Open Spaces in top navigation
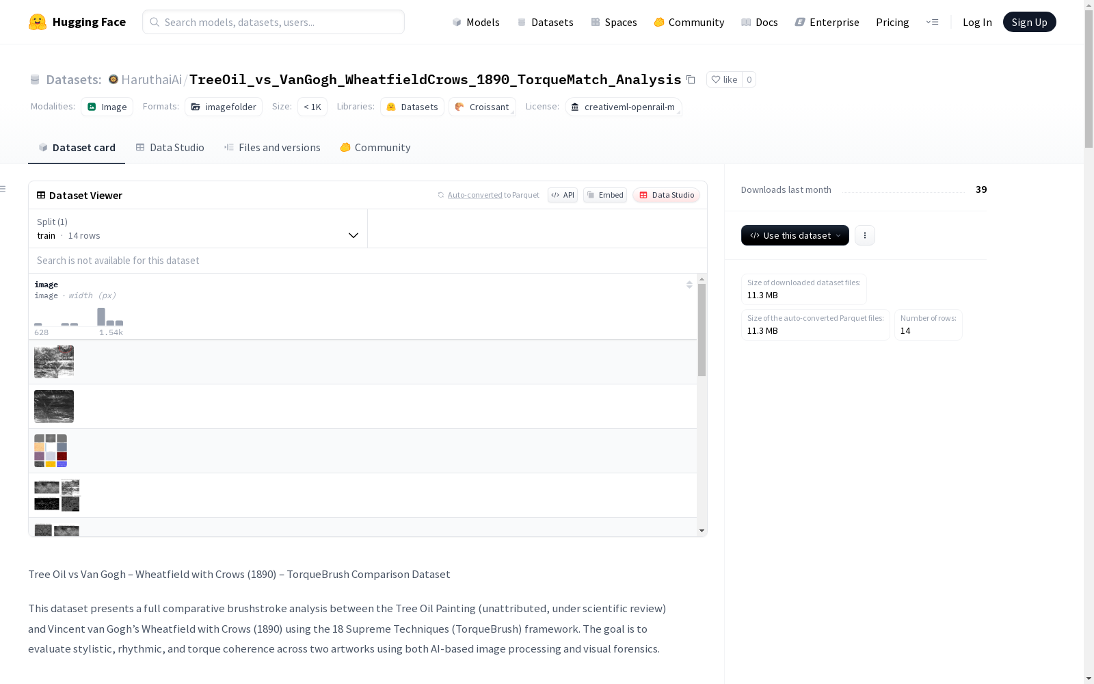 tap(614, 22)
